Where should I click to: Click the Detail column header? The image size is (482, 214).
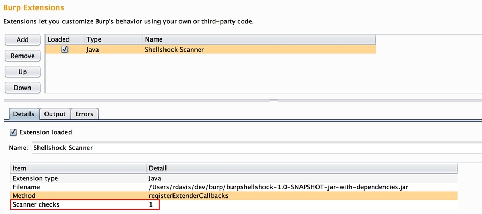(x=300, y=168)
